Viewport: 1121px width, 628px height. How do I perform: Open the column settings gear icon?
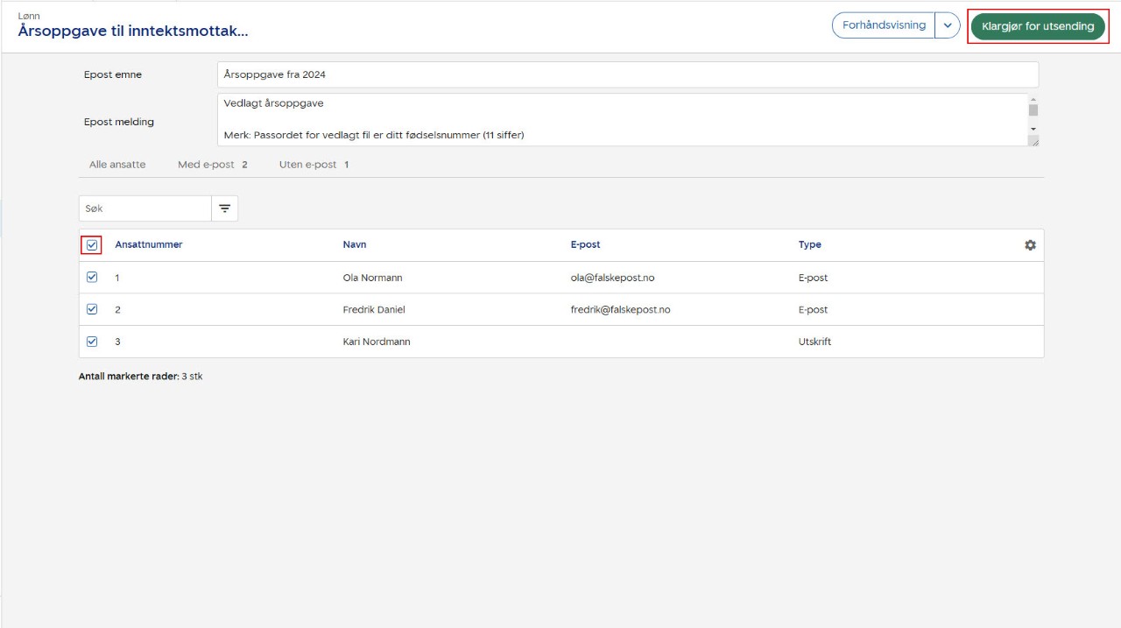tap(1030, 244)
